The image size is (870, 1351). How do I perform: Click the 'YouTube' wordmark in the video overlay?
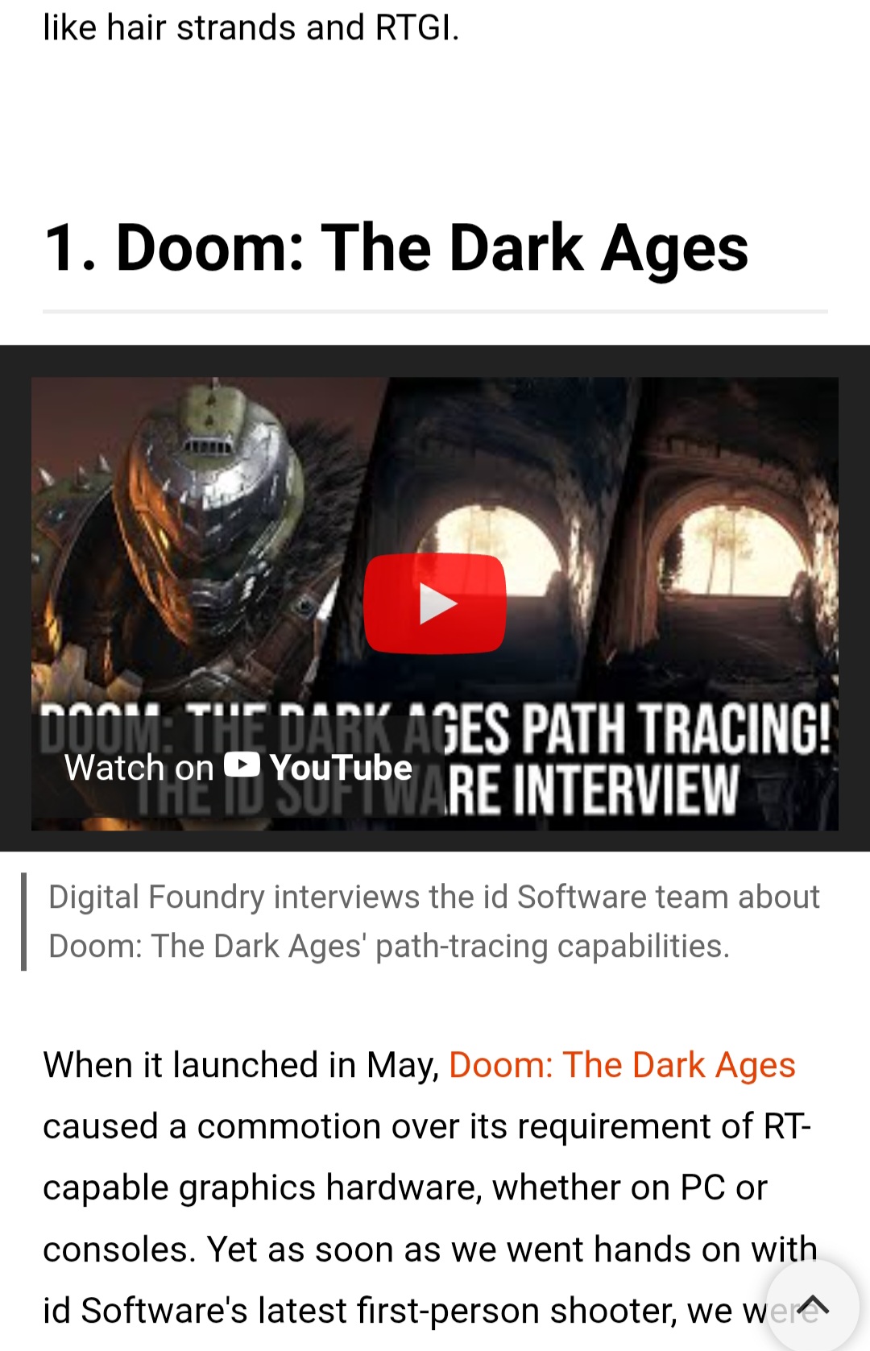click(x=341, y=768)
